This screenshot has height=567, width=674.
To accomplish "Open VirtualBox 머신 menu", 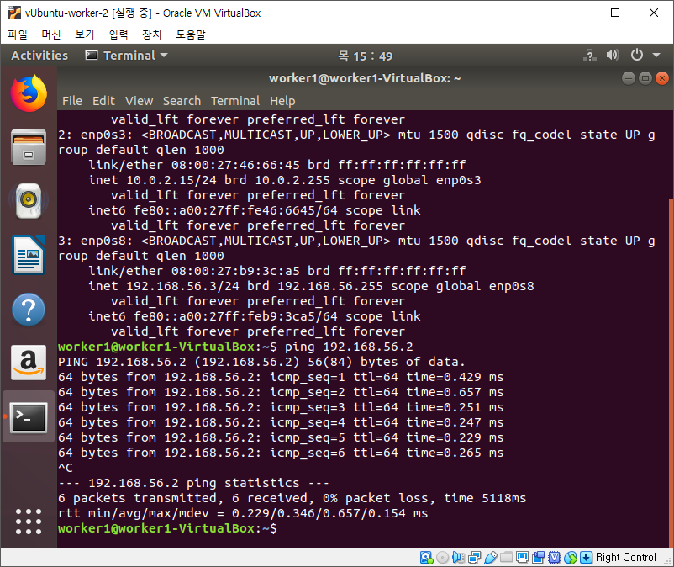I will coord(51,34).
